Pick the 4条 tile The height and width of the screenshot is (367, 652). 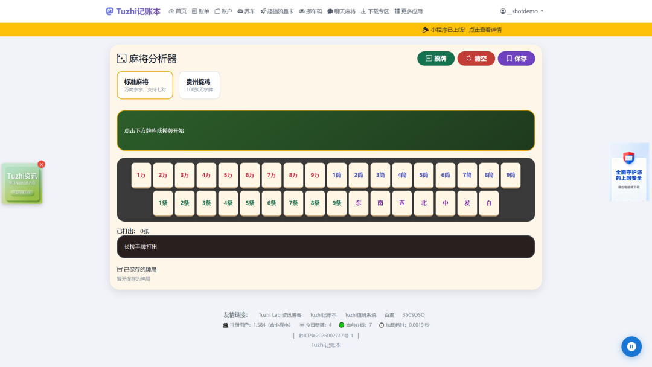pyautogui.click(x=228, y=203)
